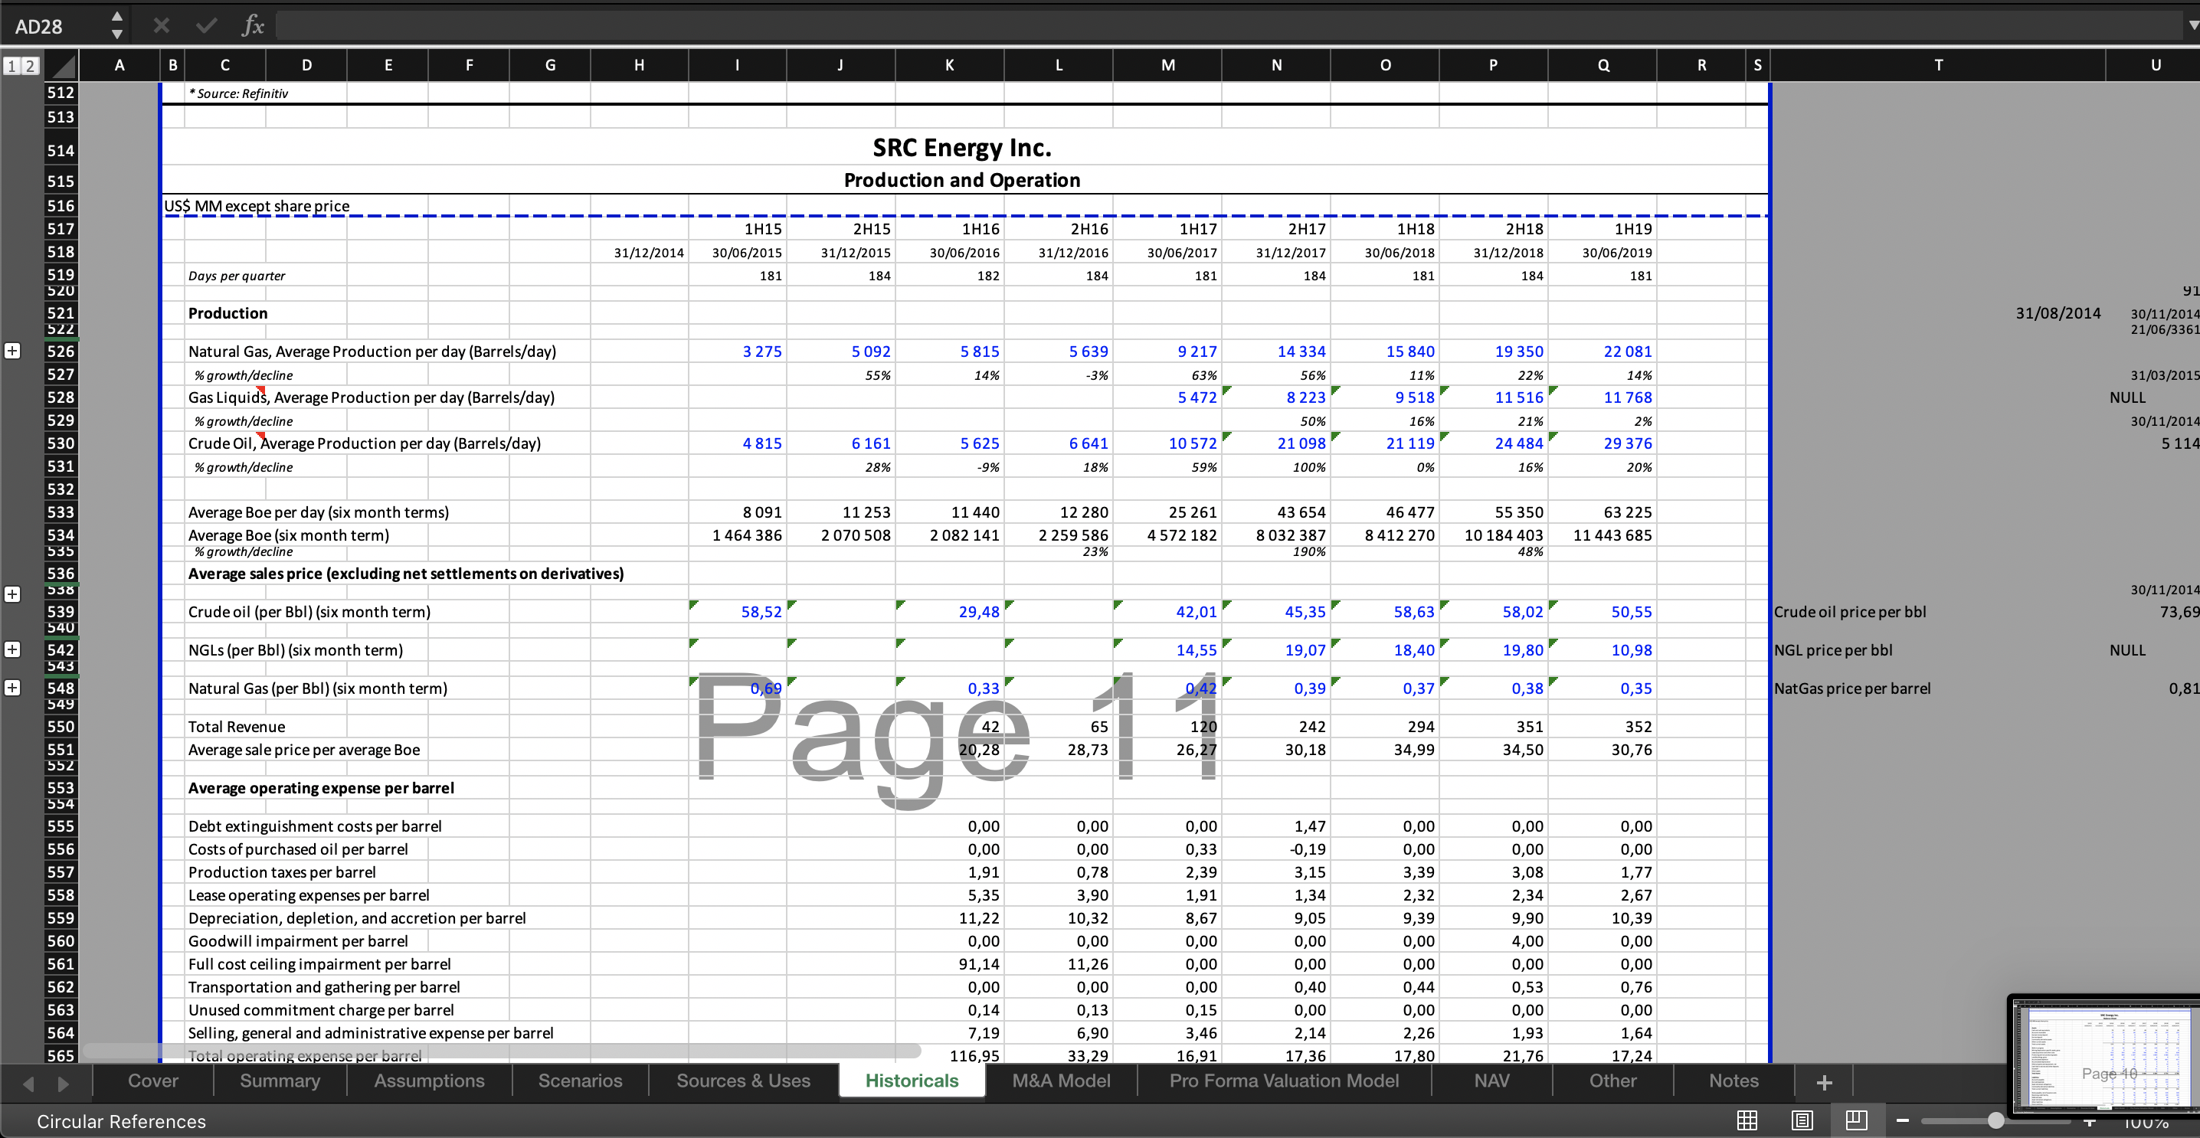Click the Select All corner triangle

(61, 66)
